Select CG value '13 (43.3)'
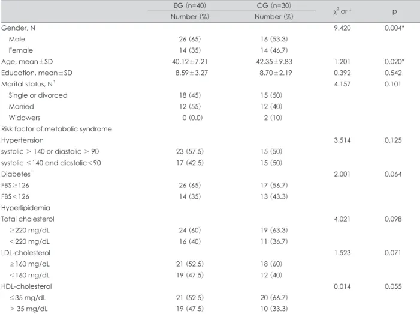Screen dimensions: 420x314 pyautogui.click(x=274, y=197)
